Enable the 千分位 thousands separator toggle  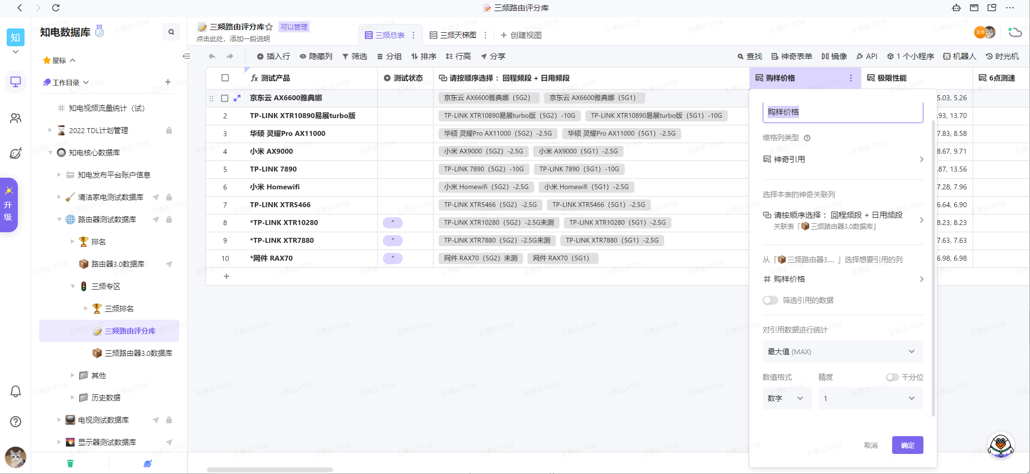[892, 377]
